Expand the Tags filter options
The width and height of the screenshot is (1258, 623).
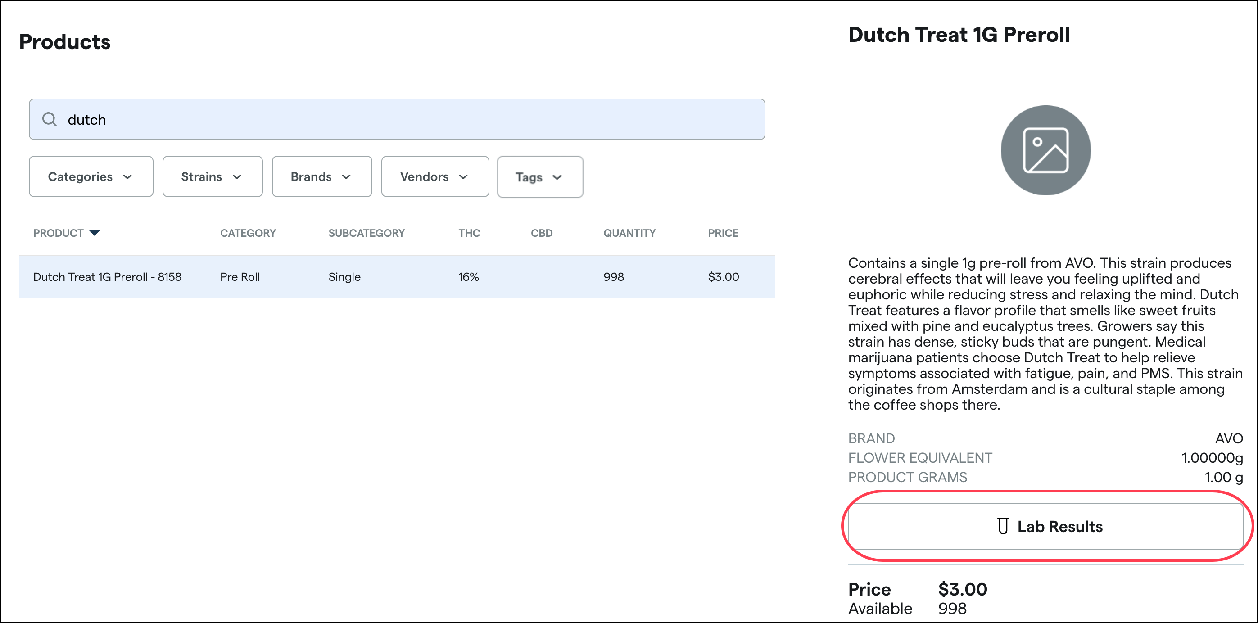[540, 177]
